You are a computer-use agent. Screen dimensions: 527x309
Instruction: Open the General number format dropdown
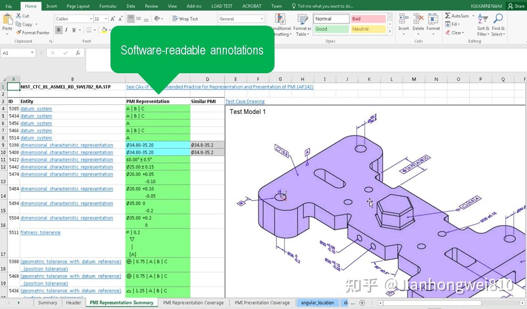(262, 18)
